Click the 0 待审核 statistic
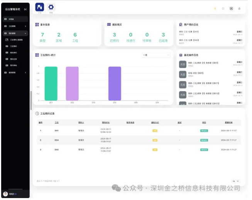The height and width of the screenshot is (200, 252). [x=147, y=37]
